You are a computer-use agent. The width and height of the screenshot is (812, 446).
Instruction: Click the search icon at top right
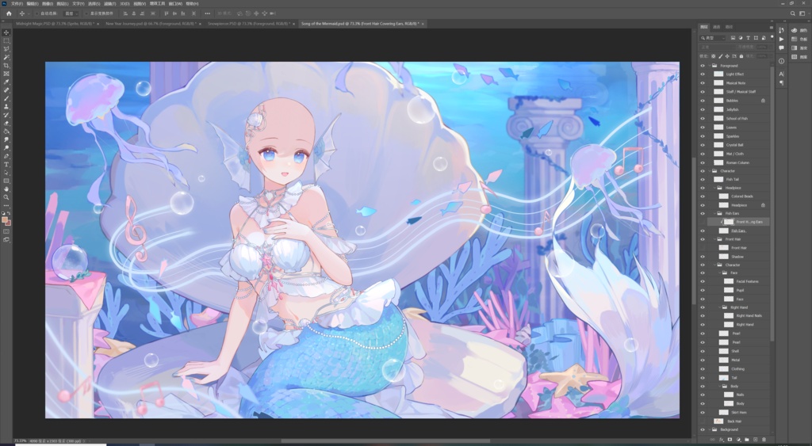point(792,13)
